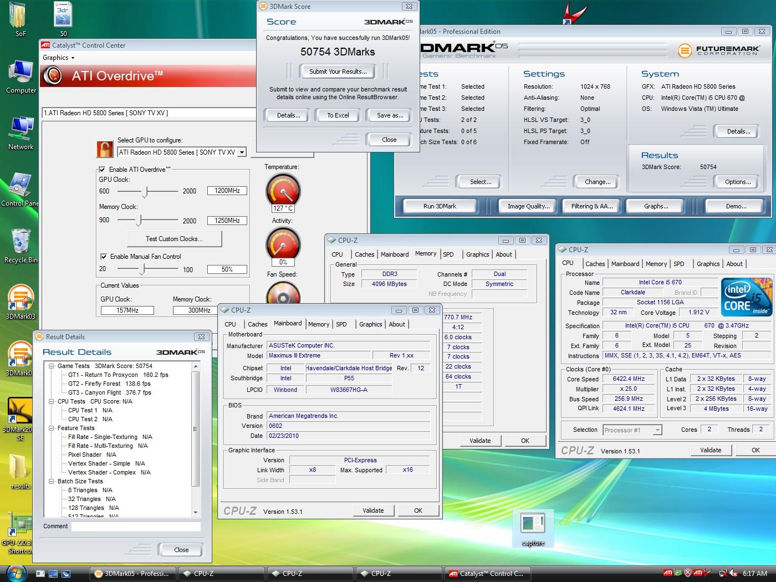Collapse the Feature Tests tree node
Viewport: 776px width, 582px height.
pos(52,428)
